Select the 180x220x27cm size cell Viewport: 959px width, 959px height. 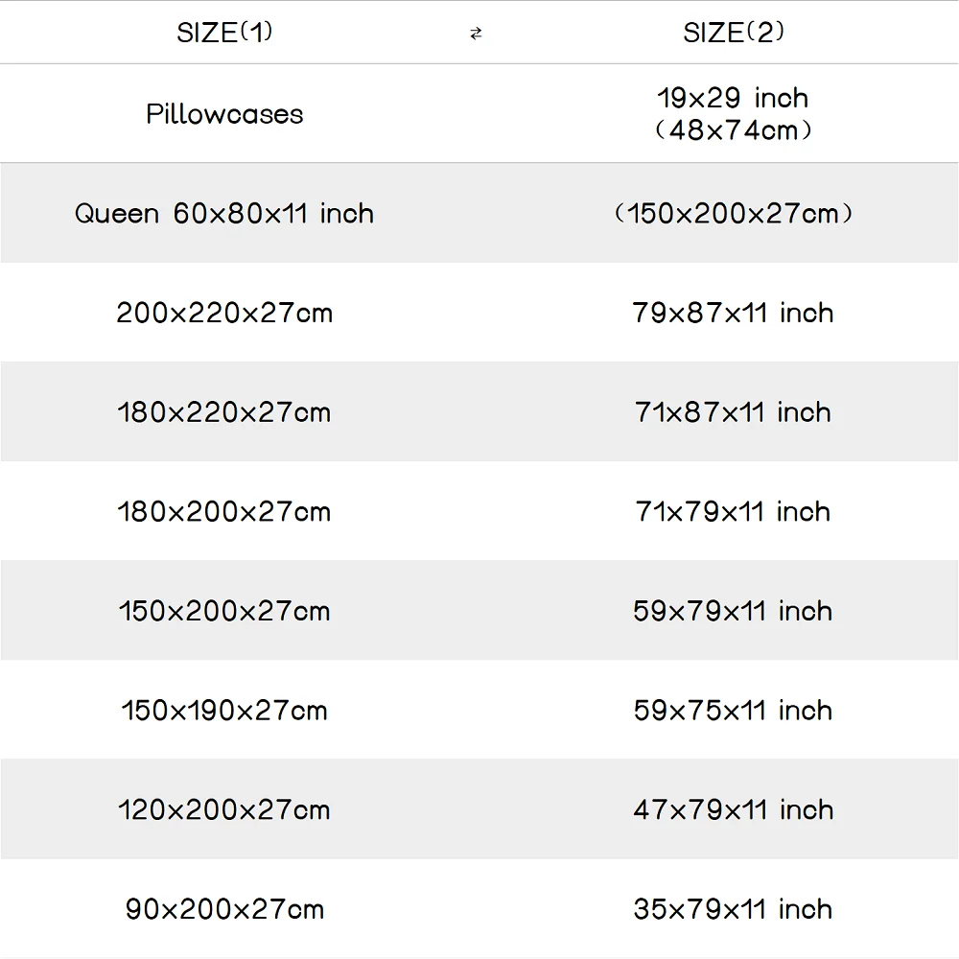click(x=224, y=412)
